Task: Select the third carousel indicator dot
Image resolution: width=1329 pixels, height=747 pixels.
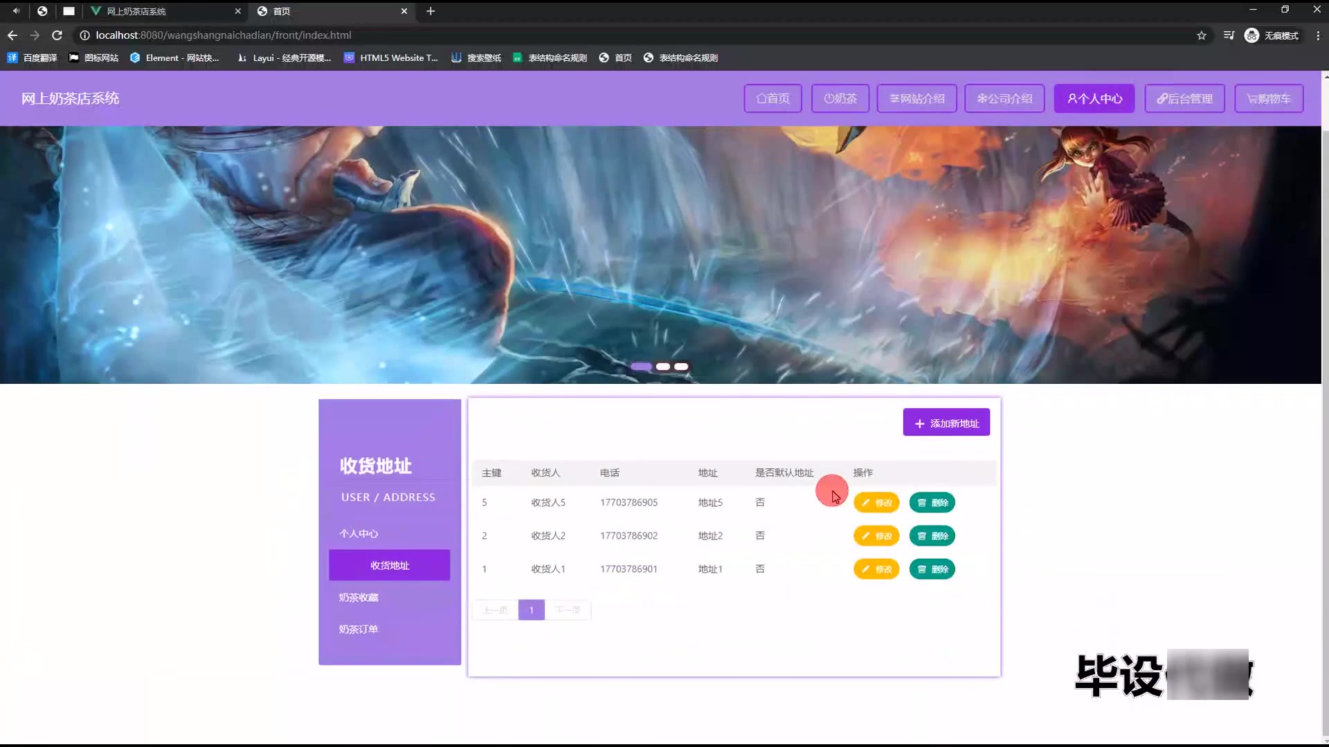Action: coord(681,367)
